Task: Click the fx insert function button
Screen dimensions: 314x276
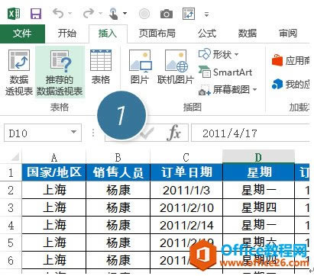Action: 174,133
